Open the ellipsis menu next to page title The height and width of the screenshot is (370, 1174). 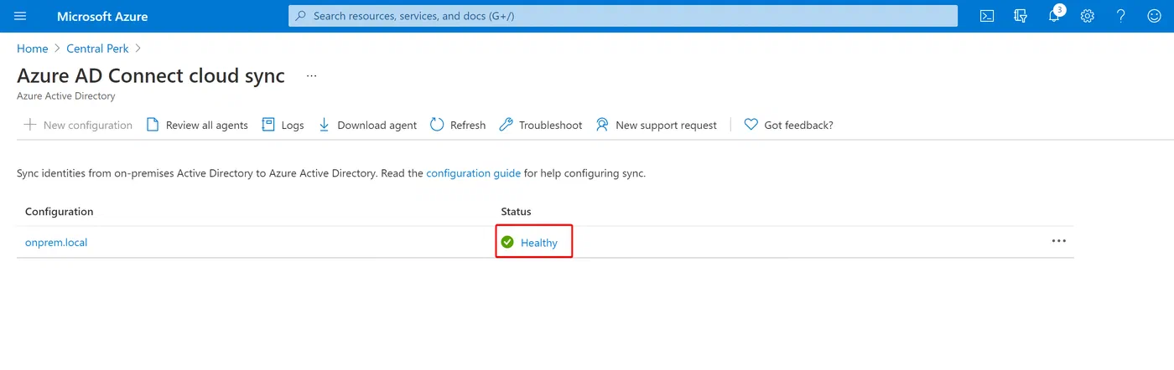click(x=312, y=76)
